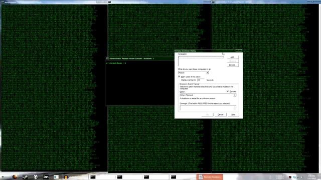Click the Cancel button
This screenshot has height=180, width=321.
(x=221, y=114)
